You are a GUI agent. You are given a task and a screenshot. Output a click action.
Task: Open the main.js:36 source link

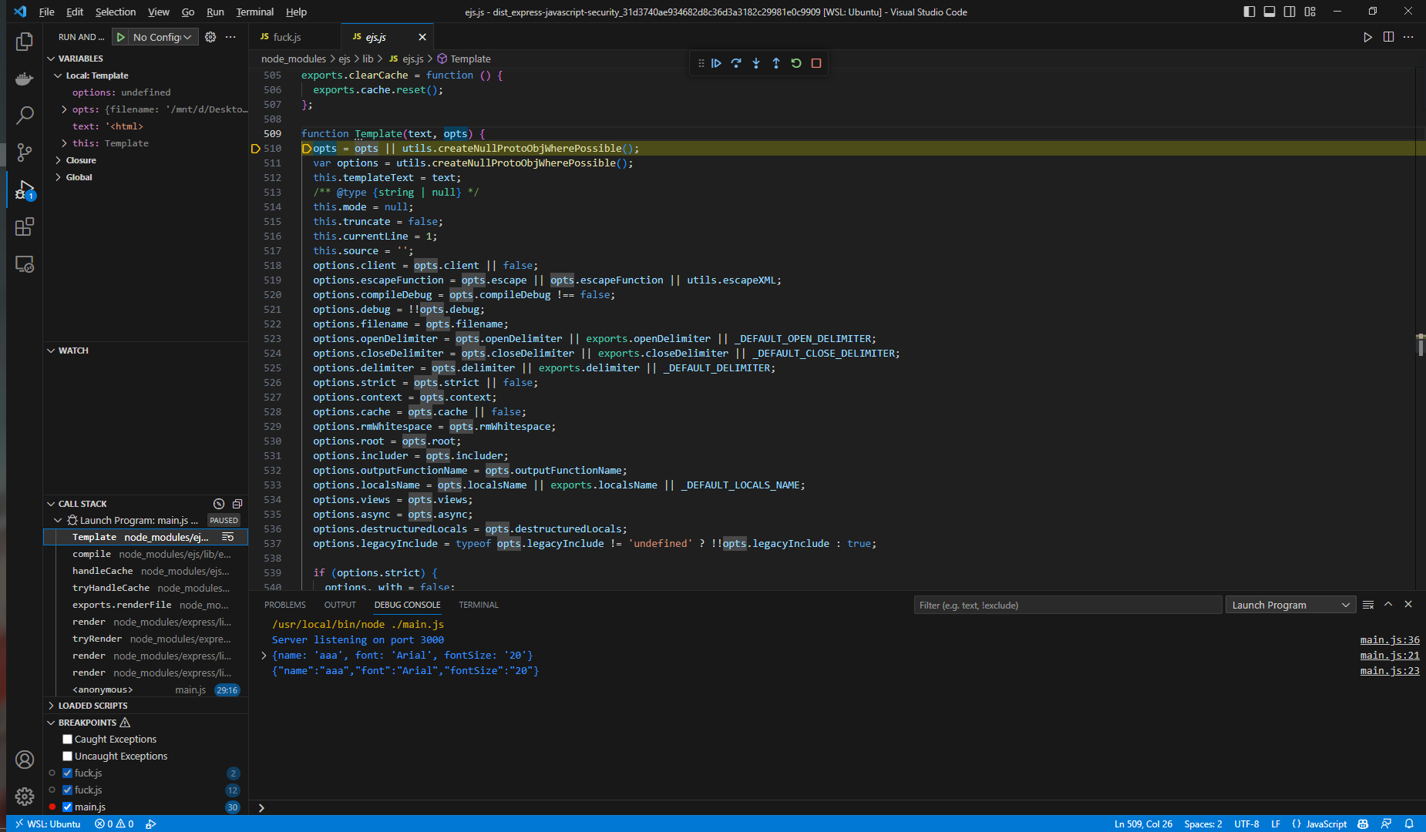pos(1390,640)
